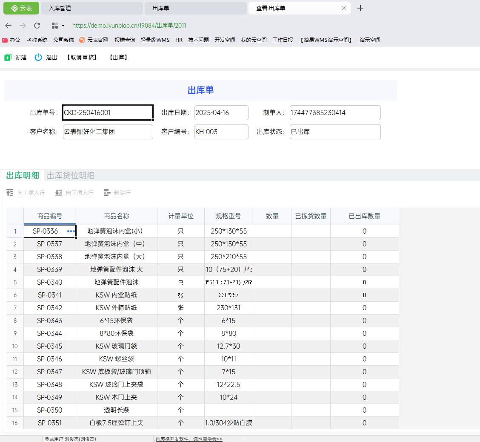480x442 pixels.
Task: Select the 出库明细 tab
Action: [x=23, y=175]
